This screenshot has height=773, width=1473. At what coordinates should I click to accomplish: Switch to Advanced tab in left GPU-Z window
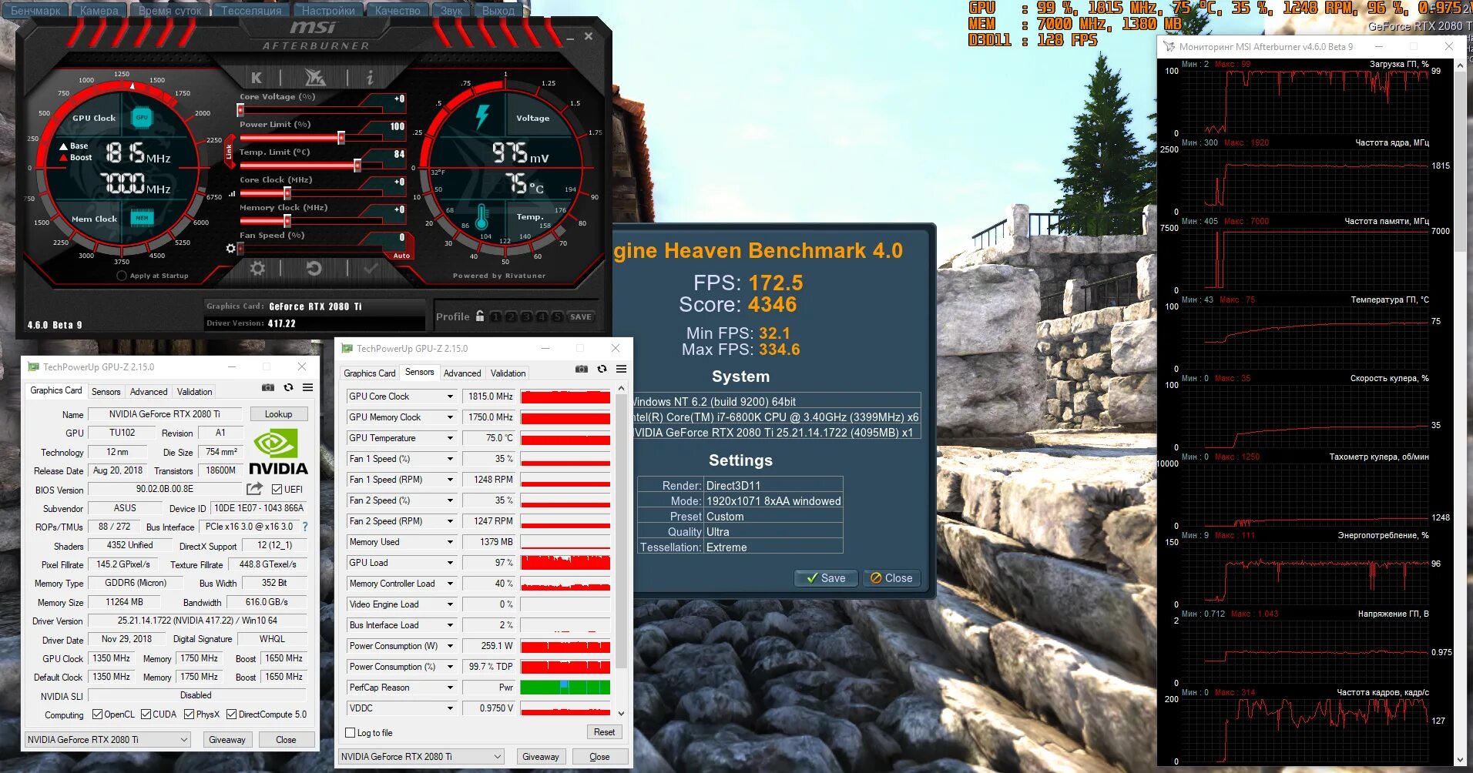[149, 392]
